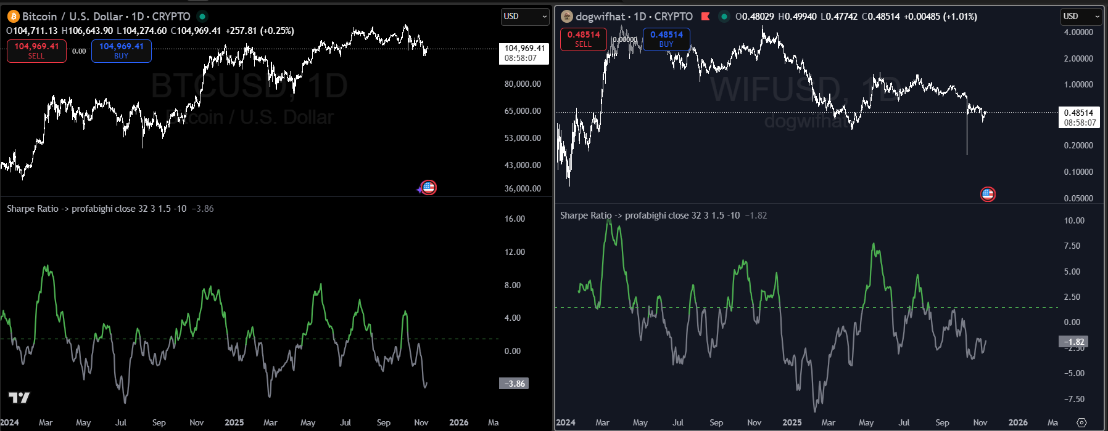Image resolution: width=1108 pixels, height=431 pixels.
Task: Click Bitcoin open value O104,711.13
Action: click(32, 31)
